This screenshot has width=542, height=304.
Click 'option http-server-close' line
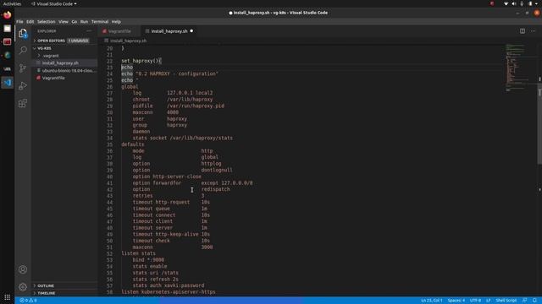pyautogui.click(x=167, y=176)
